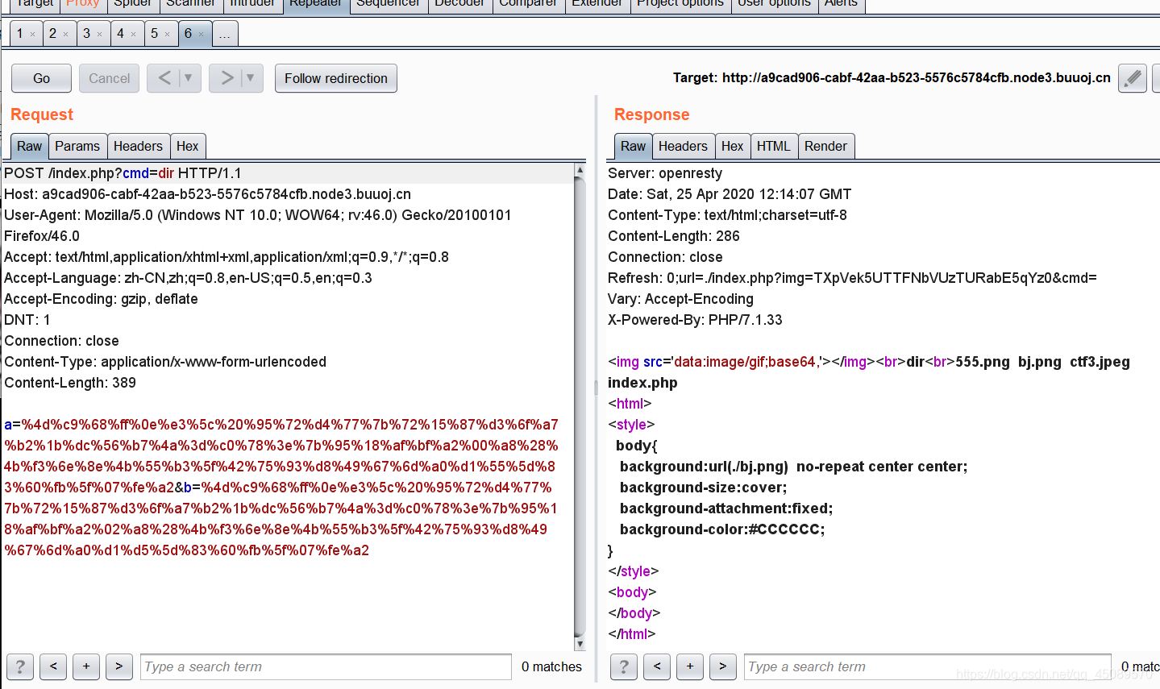Viewport: 1160px width, 689px height.
Task: Open the Request Raw tab
Action: click(x=29, y=146)
